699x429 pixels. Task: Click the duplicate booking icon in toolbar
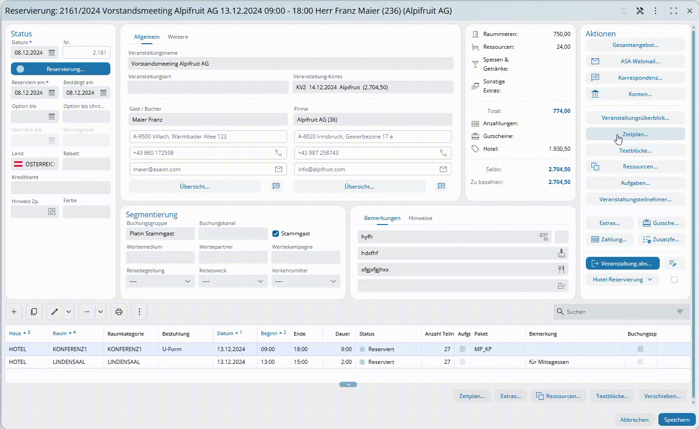(34, 312)
